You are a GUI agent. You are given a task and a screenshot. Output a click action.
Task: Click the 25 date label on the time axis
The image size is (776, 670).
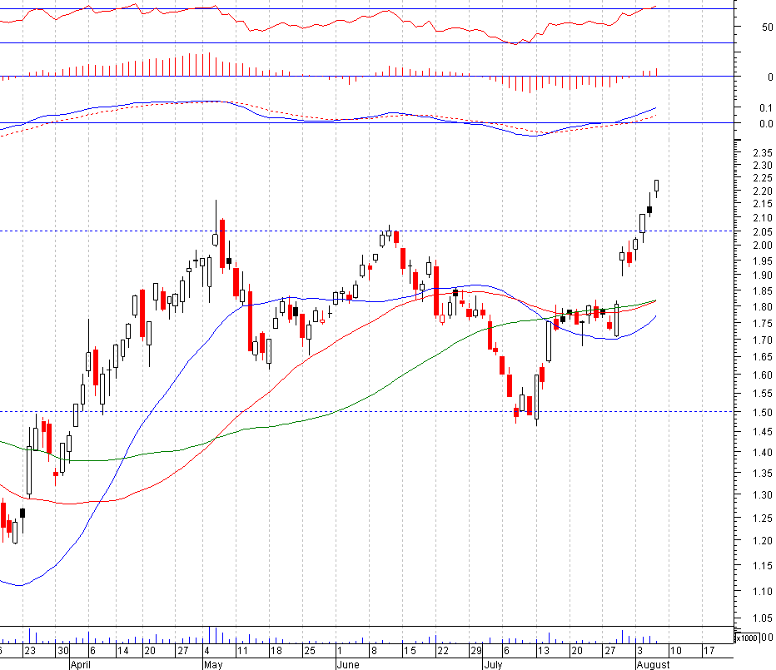309,651
